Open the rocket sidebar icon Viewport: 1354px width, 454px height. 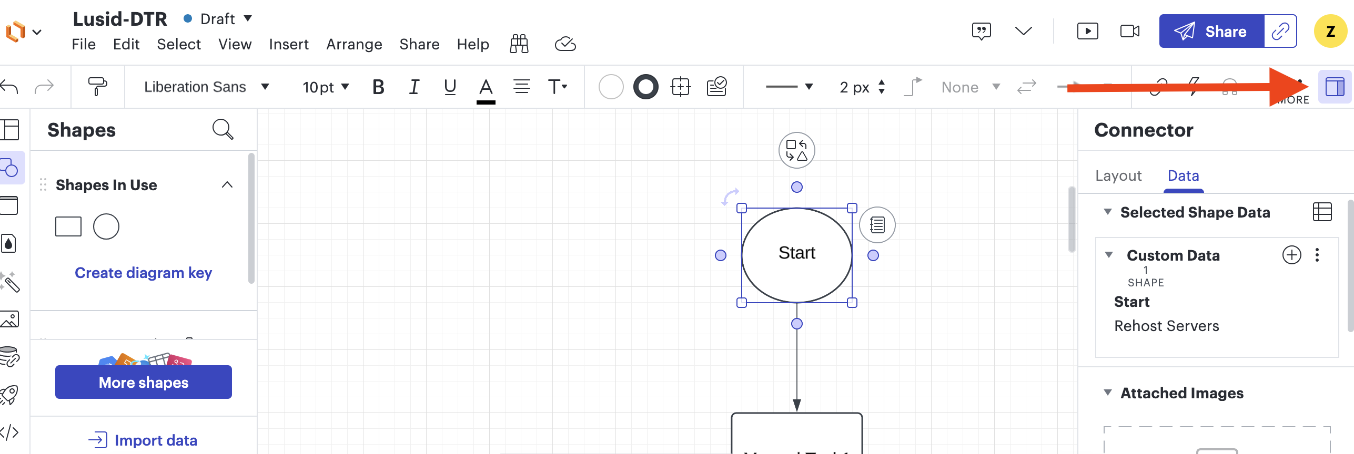[9, 395]
